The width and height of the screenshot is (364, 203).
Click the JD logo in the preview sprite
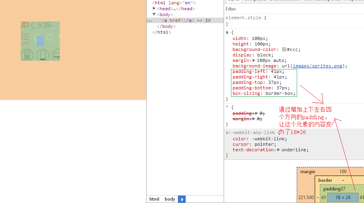click(25, 25)
